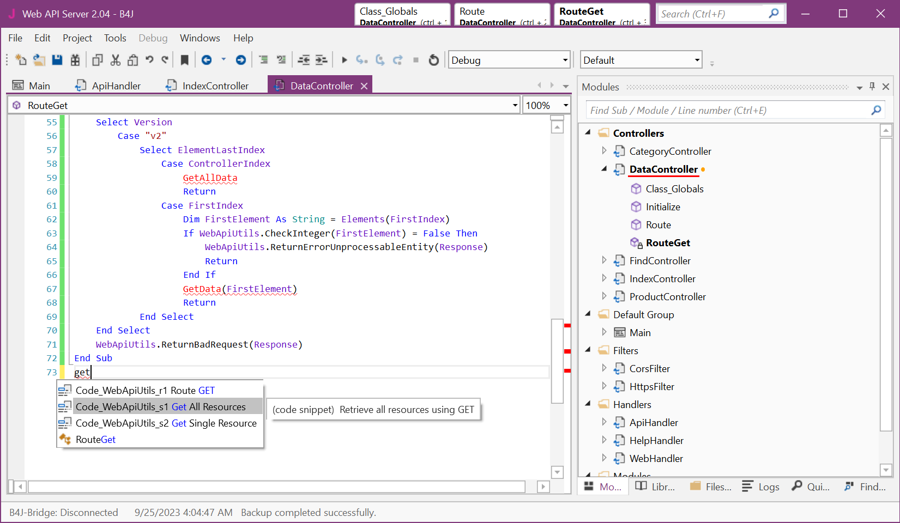Open the 100% zoom dropdown
Image resolution: width=900 pixels, height=523 pixels.
pos(565,106)
